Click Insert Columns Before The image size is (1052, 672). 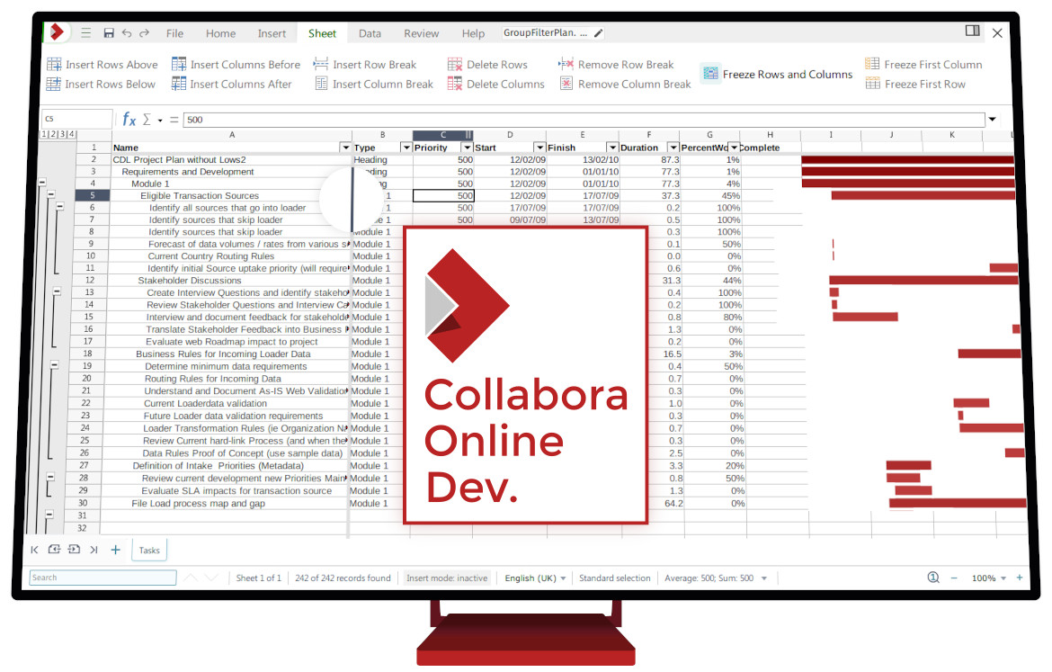pos(236,65)
